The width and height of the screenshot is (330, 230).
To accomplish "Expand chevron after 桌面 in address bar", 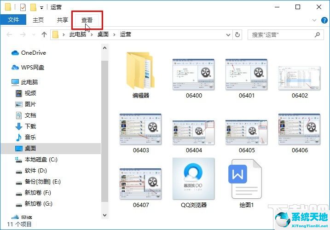I will pyautogui.click(x=114, y=34).
